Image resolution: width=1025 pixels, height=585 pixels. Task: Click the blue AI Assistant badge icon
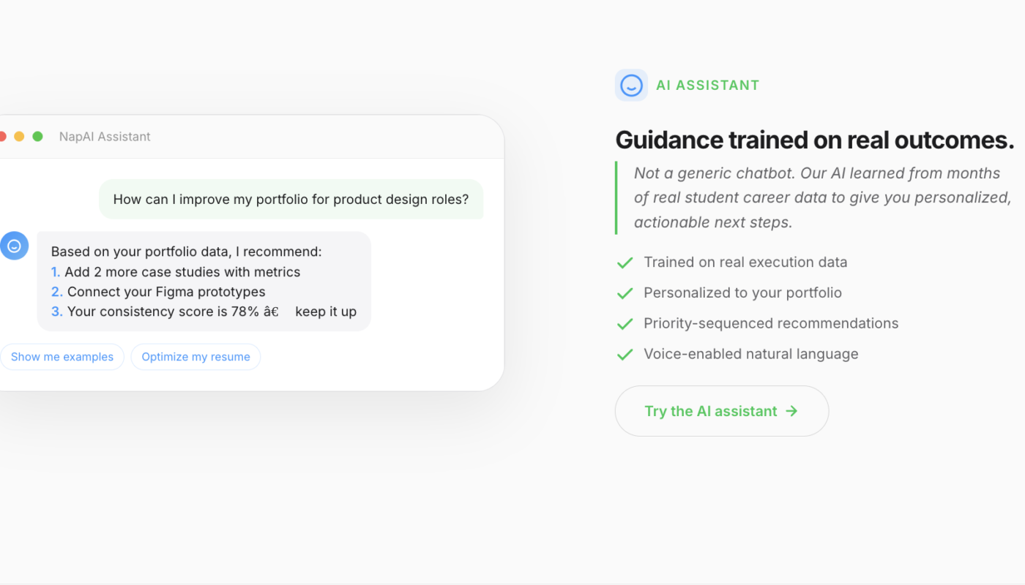pyautogui.click(x=630, y=85)
